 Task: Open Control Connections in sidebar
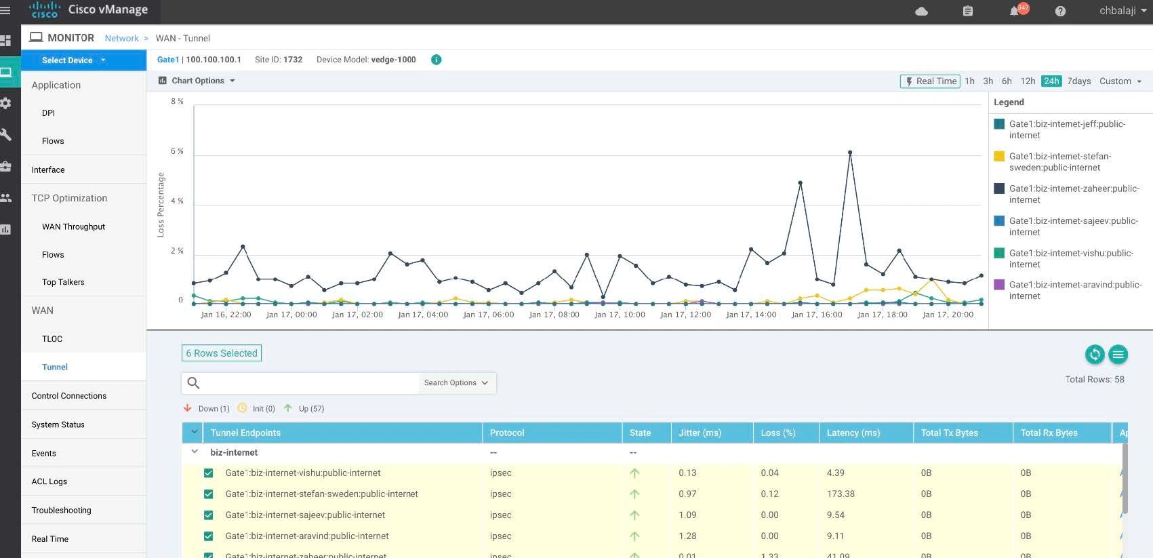pos(69,396)
